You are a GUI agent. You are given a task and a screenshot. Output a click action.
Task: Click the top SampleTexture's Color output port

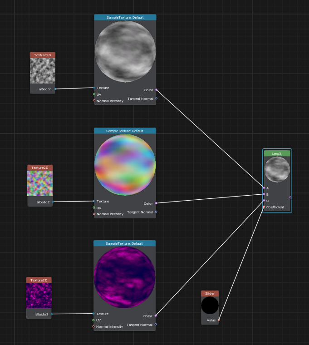(x=156, y=90)
